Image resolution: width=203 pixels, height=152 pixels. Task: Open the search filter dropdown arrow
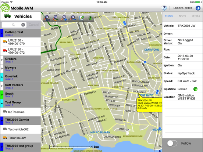tap(23, 25)
